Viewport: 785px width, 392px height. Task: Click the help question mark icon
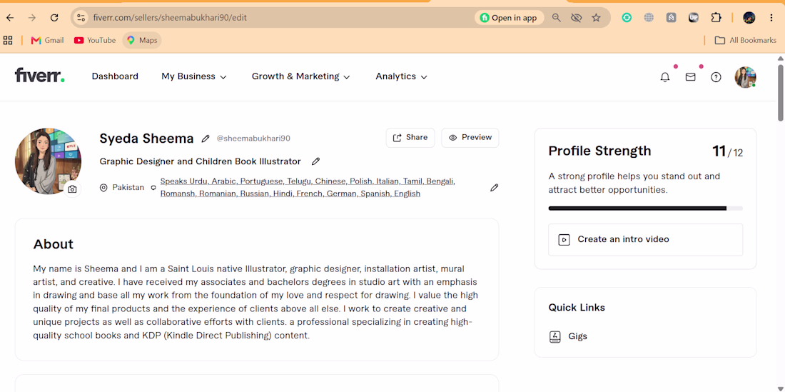[716, 77]
